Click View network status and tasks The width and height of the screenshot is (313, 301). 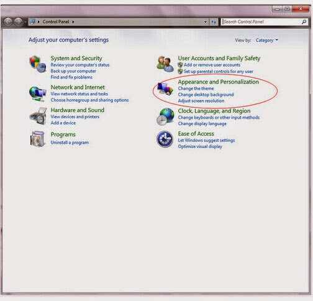pos(79,94)
